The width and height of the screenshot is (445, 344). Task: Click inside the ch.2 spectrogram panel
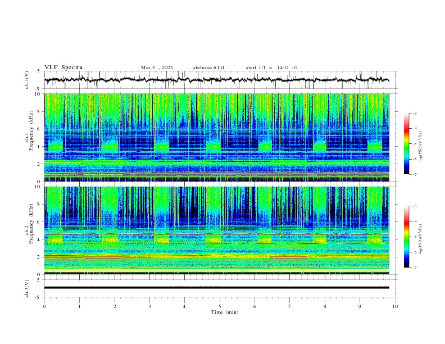(x=216, y=230)
